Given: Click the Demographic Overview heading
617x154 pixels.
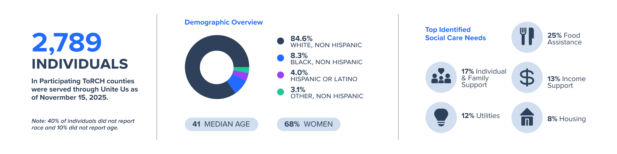Looking at the screenshot, I should [224, 22].
